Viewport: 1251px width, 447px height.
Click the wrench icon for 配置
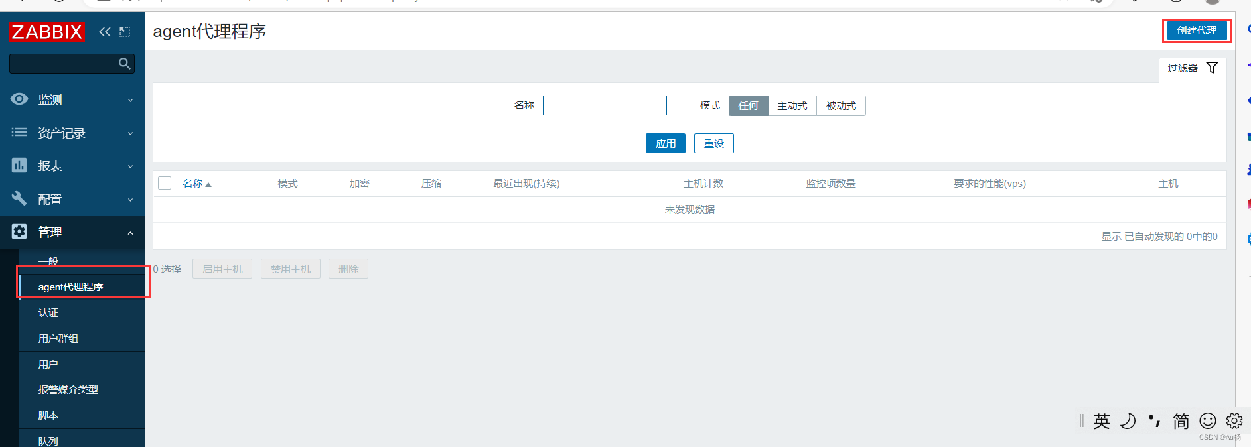coord(19,198)
